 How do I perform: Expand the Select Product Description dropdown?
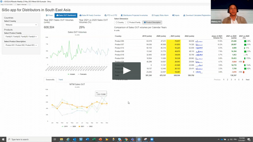point(21,45)
